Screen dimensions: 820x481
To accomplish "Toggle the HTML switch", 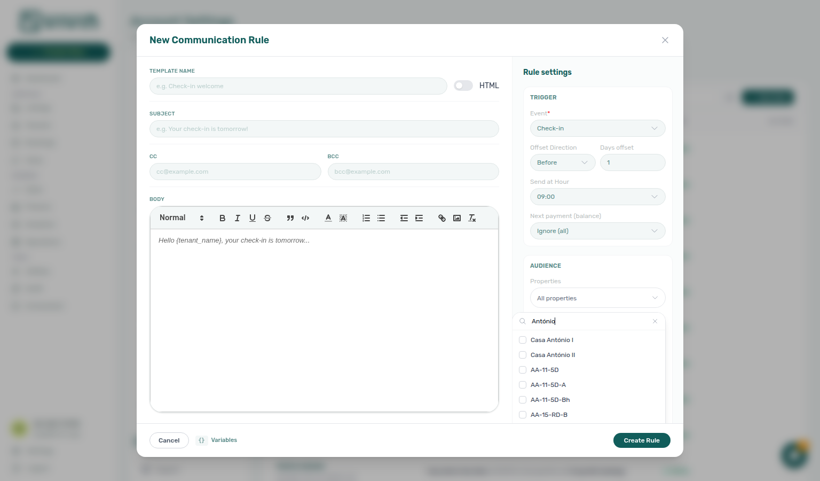I will tap(463, 86).
